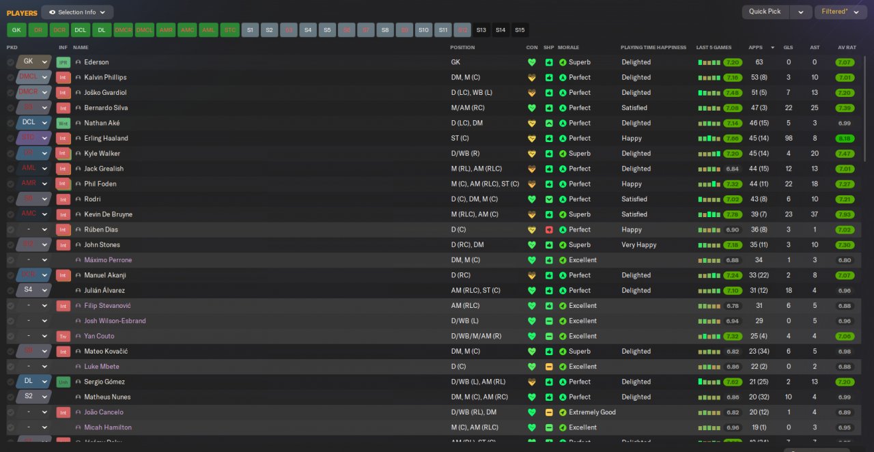Toggle the pick circle for Ederson
The image size is (874, 452).
click(x=10, y=62)
